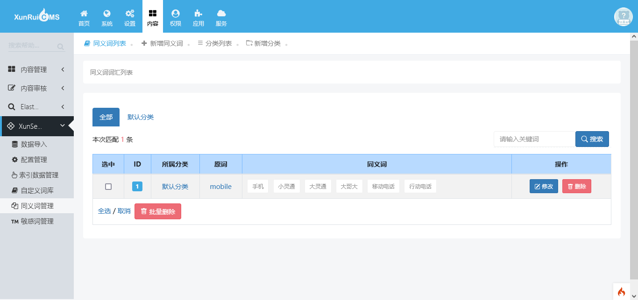
Task: Click the 取消 deselect link
Action: click(124, 211)
